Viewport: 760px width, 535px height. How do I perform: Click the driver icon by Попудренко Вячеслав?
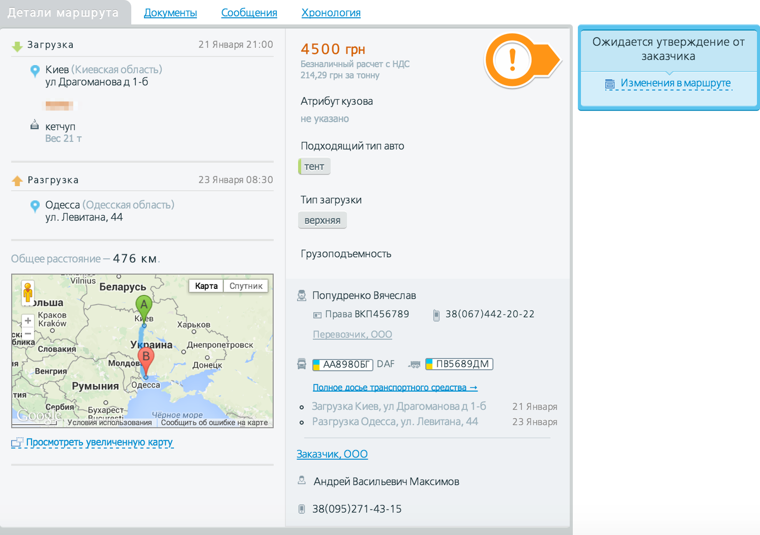coord(302,295)
